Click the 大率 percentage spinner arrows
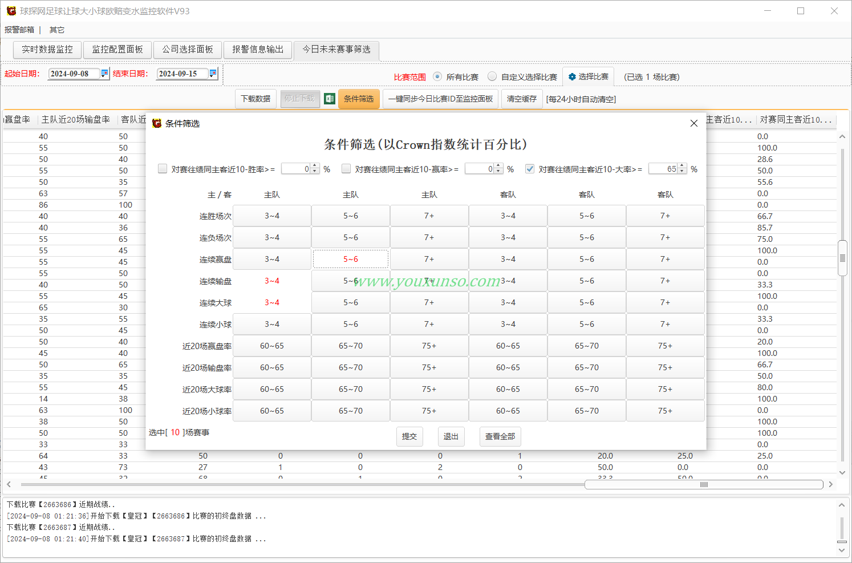The height and width of the screenshot is (563, 852). click(682, 169)
